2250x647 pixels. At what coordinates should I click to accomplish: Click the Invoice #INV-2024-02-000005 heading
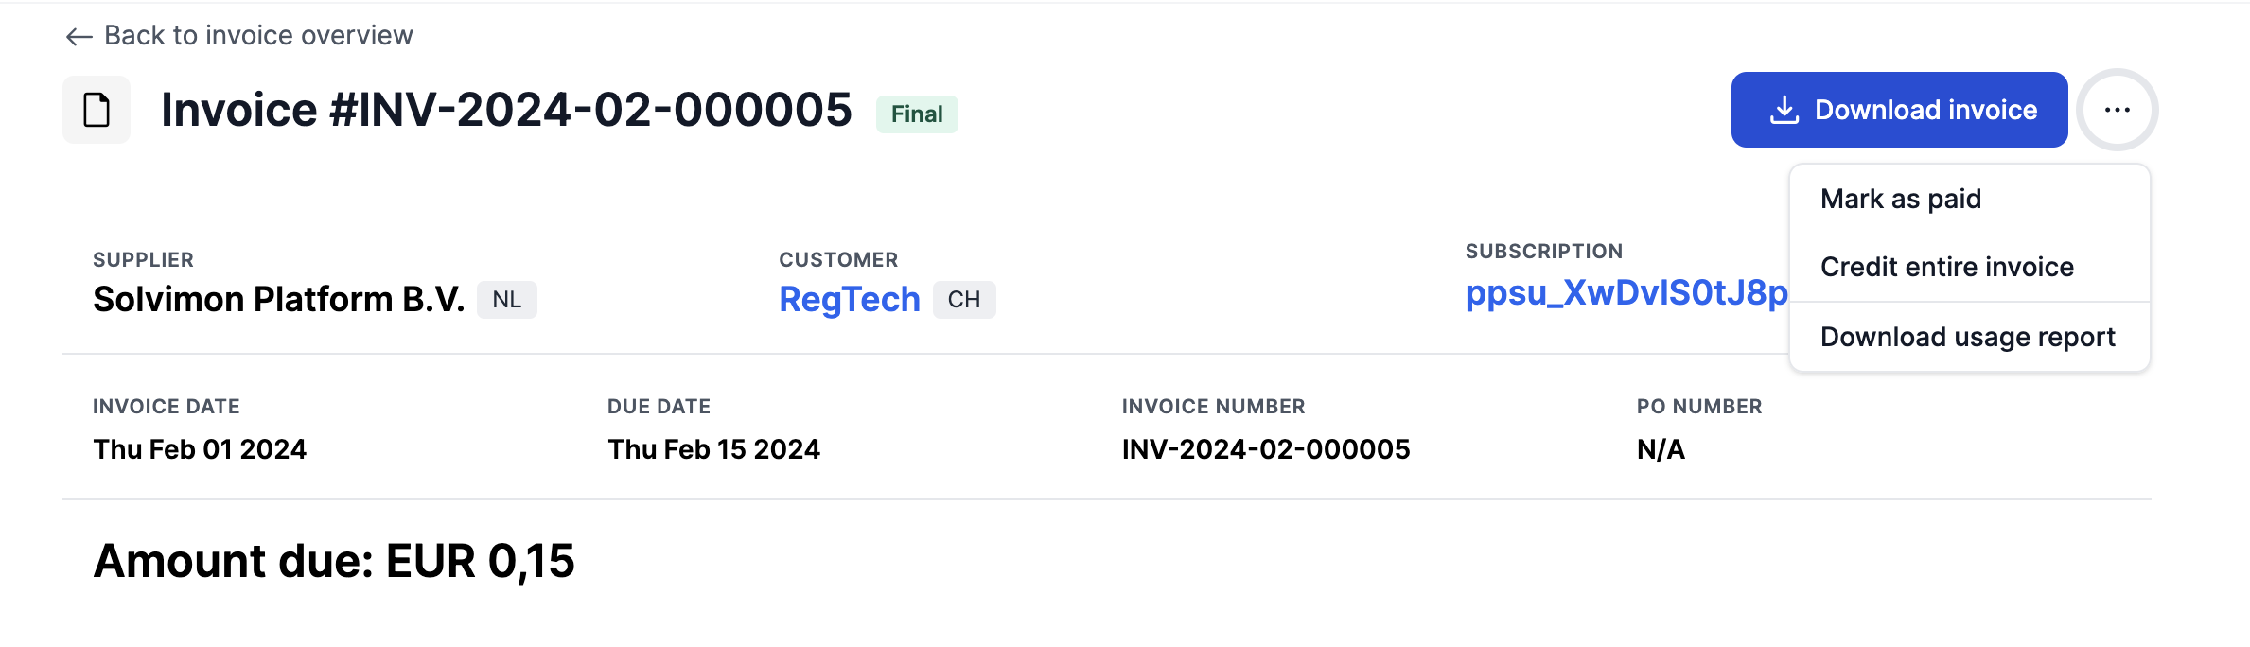click(506, 110)
